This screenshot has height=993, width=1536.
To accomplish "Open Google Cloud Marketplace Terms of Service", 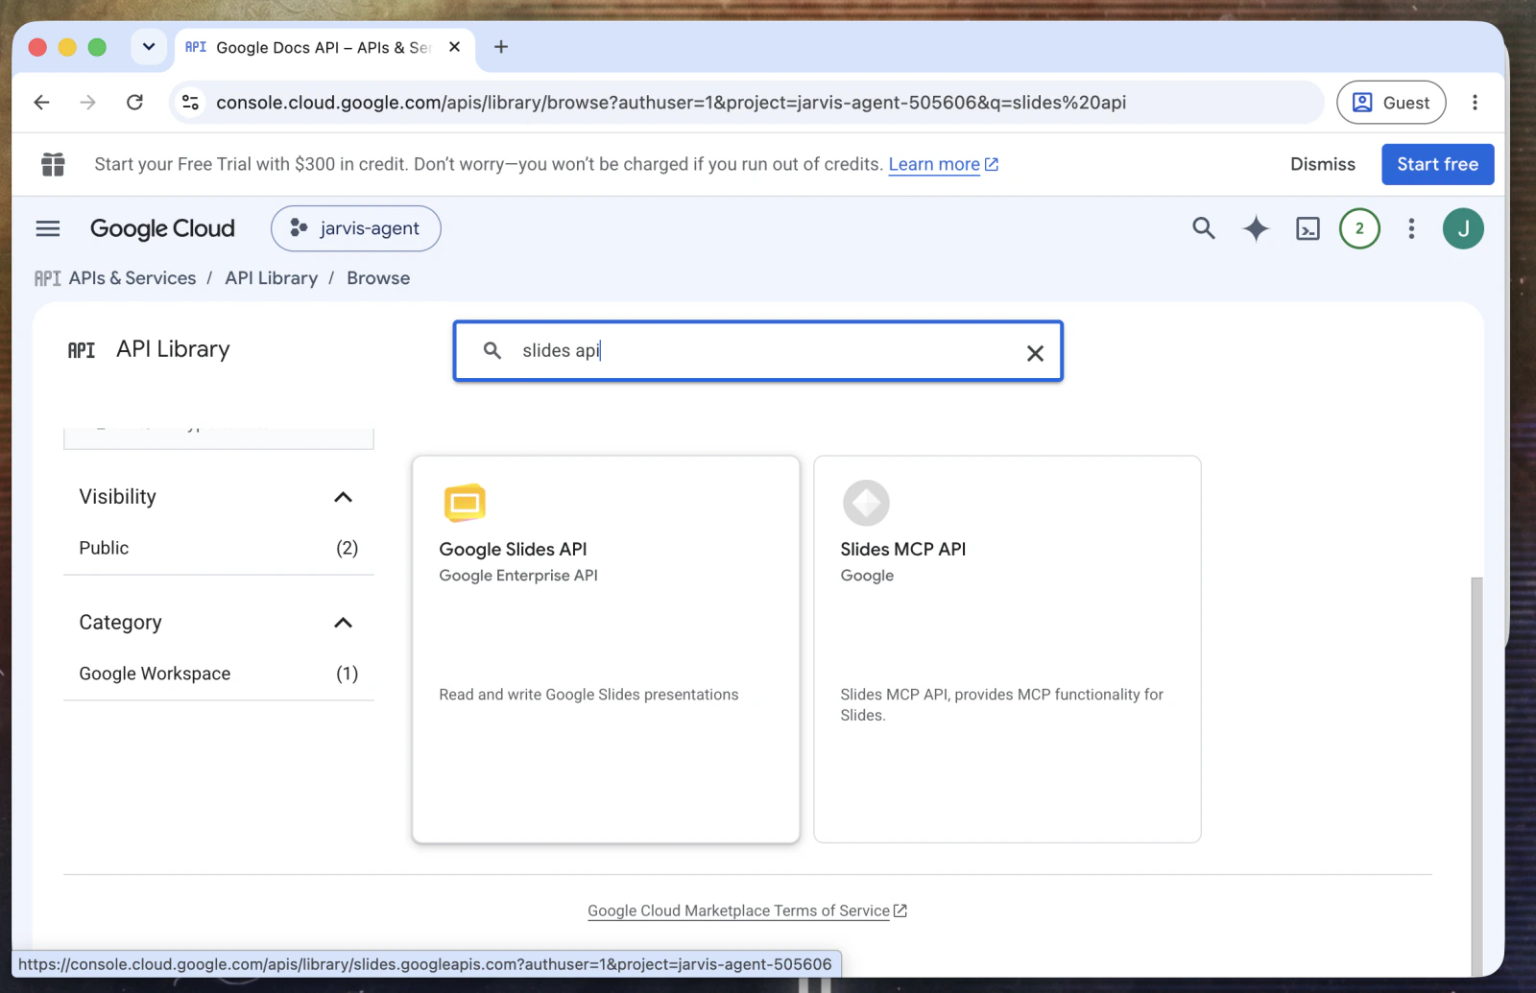I will point(747,910).
